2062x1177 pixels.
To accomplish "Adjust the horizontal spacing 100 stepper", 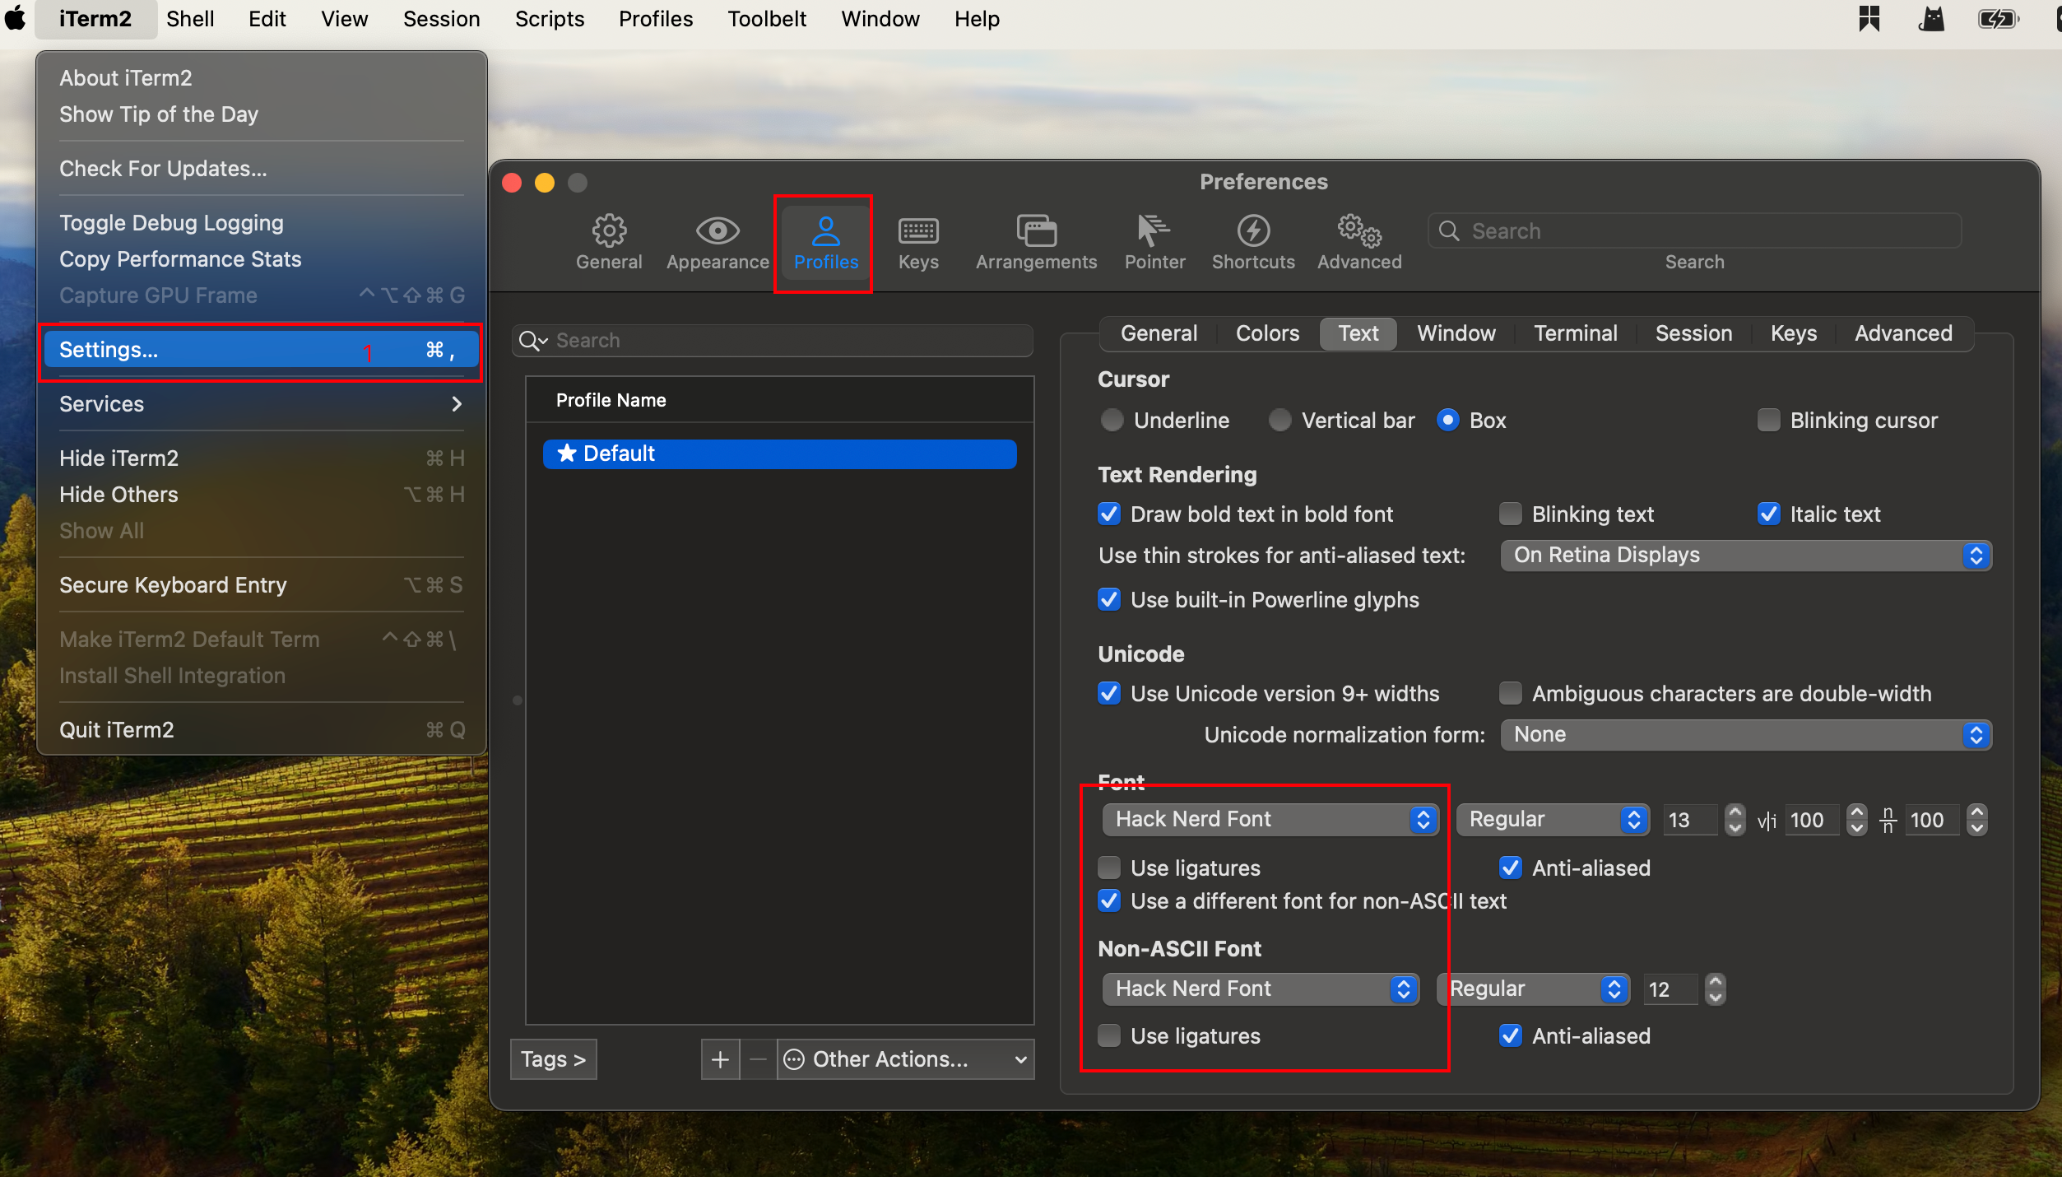I will tap(1856, 820).
